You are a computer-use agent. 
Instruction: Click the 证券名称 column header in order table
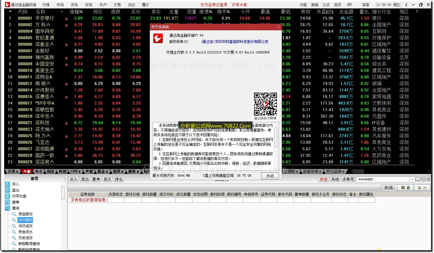coord(88,194)
